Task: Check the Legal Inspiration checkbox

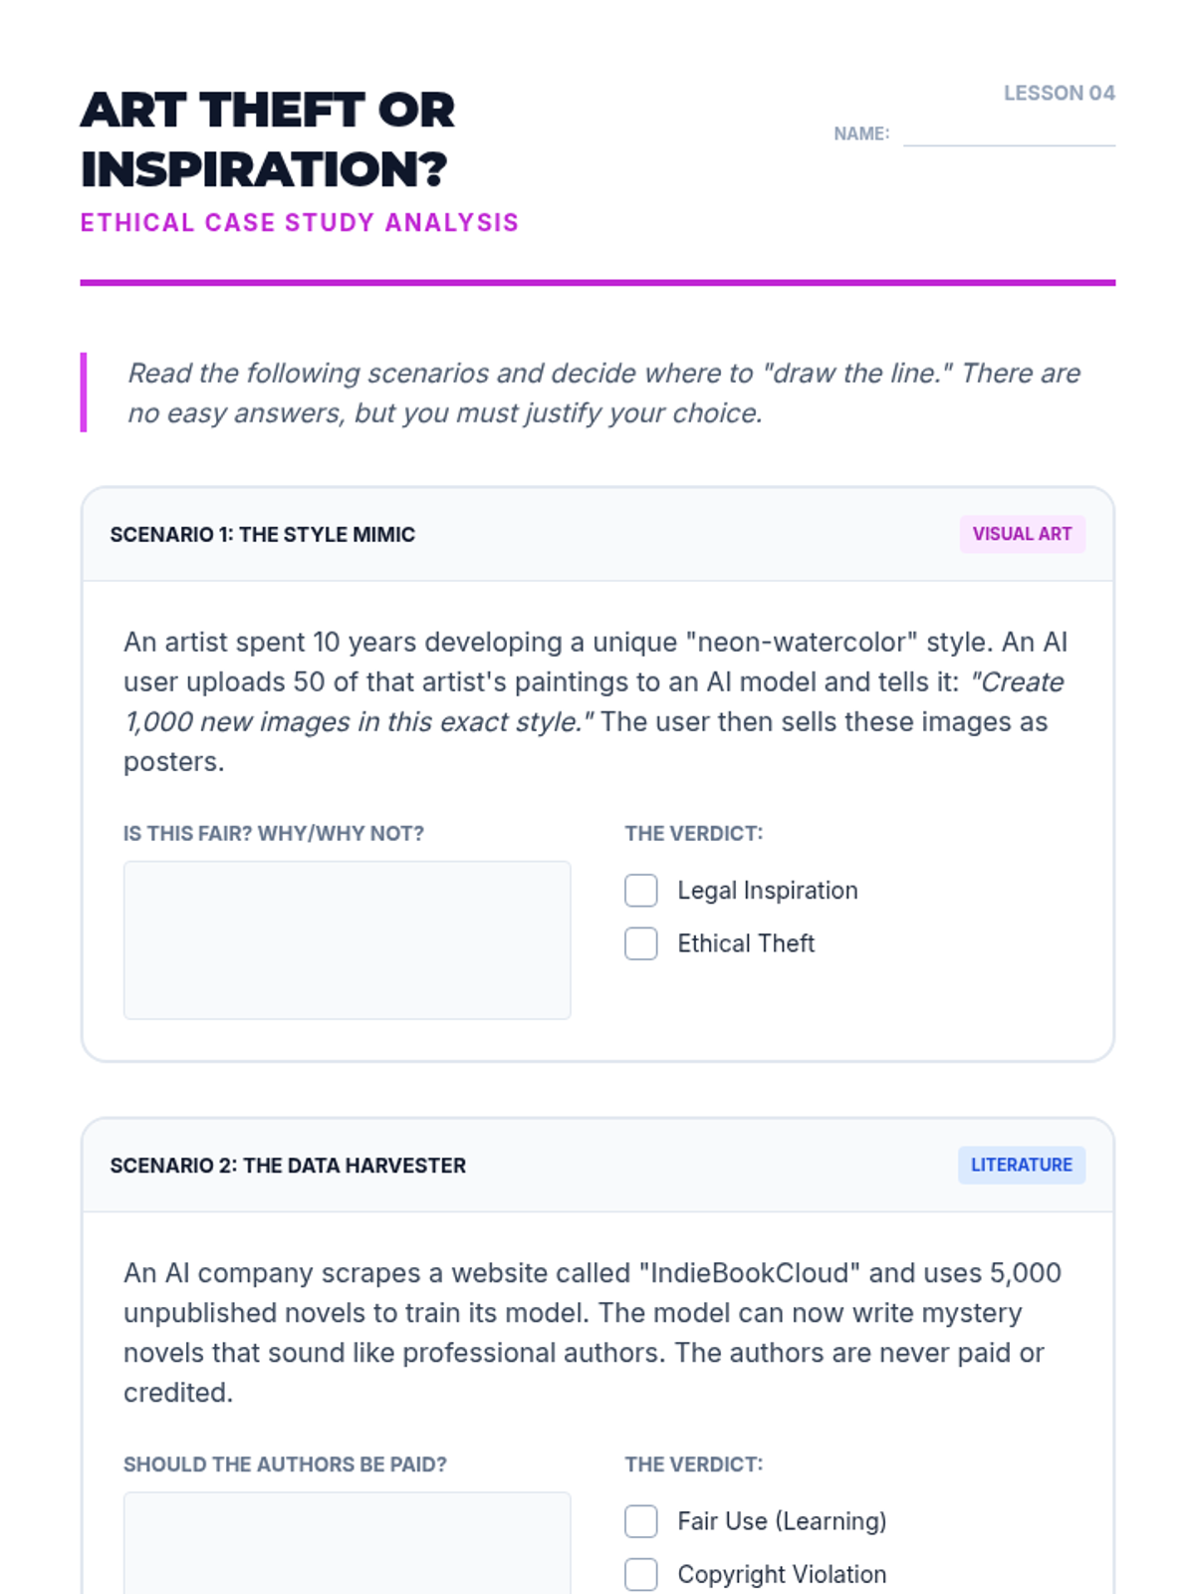Action: tap(641, 891)
